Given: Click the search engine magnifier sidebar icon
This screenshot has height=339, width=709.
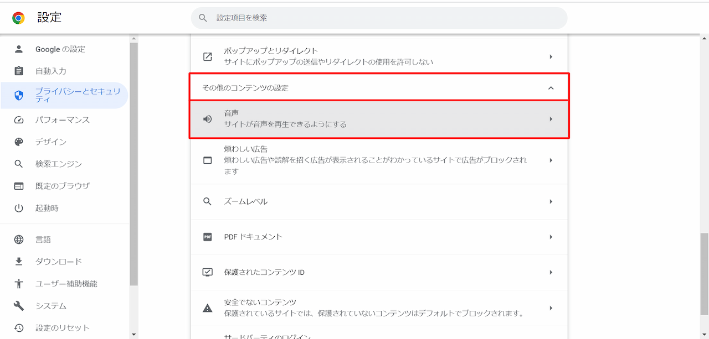Looking at the screenshot, I should [x=19, y=163].
